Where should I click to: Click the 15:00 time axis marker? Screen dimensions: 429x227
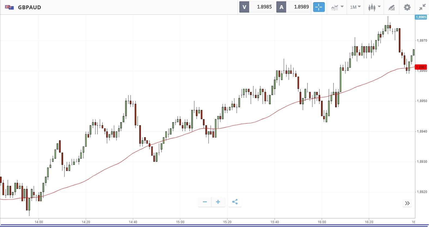pos(180,222)
